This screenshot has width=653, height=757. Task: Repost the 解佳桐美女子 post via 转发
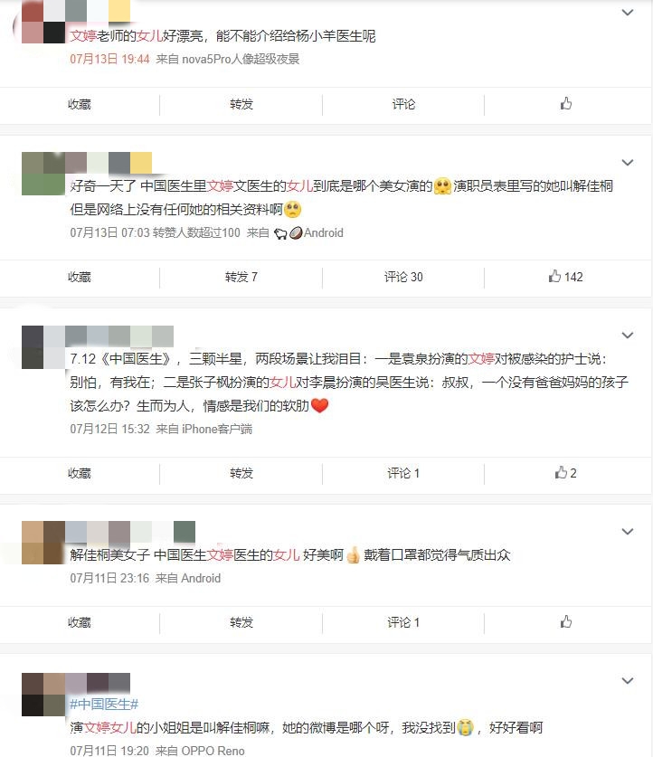click(241, 622)
